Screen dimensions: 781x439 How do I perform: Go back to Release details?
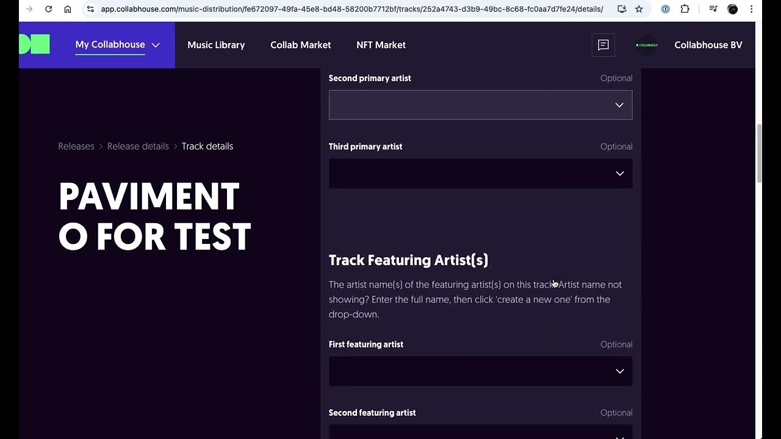[138, 146]
